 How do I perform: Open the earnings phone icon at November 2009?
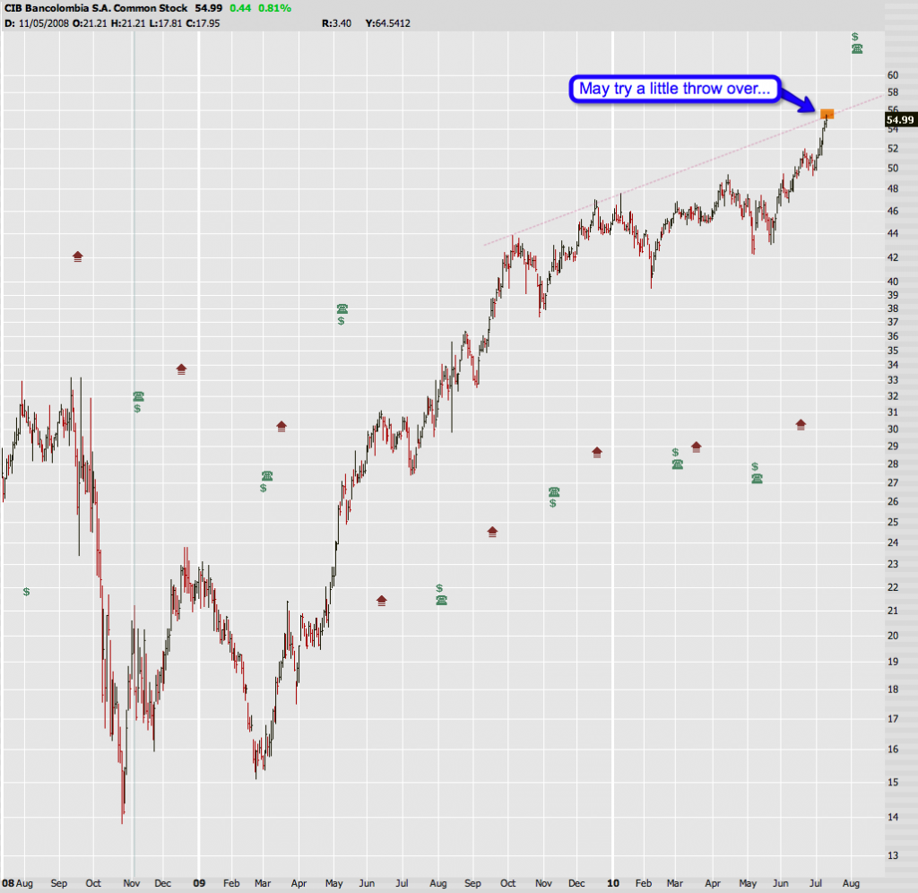(x=554, y=491)
